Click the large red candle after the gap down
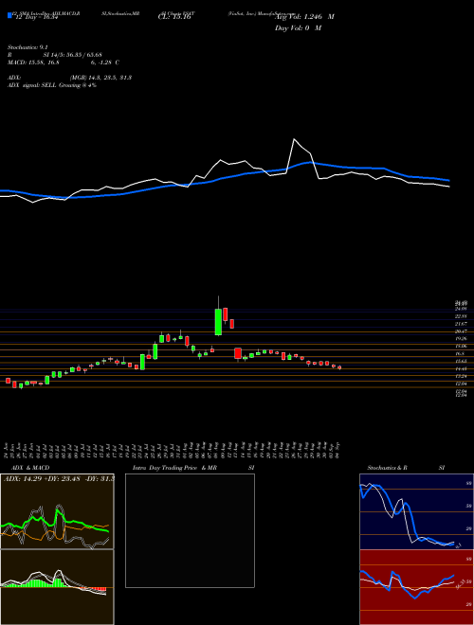Screen dimensions: 474x625 pyautogui.click(x=238, y=353)
